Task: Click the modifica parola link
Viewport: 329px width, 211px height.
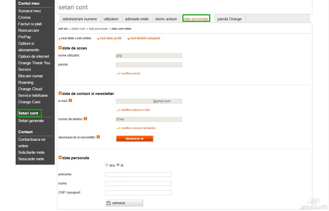Action: (x=131, y=74)
